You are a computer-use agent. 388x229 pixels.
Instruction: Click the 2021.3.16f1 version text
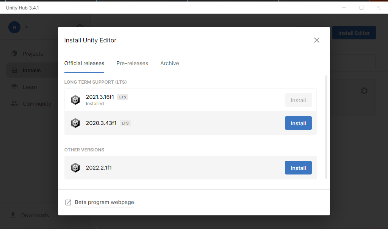100,97
